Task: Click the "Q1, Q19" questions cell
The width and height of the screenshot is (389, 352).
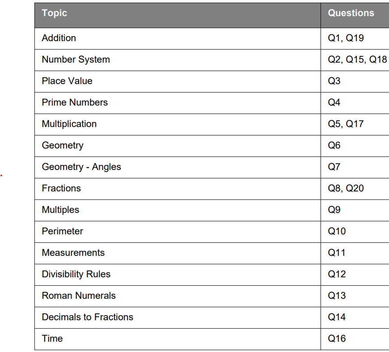Action: click(x=346, y=38)
